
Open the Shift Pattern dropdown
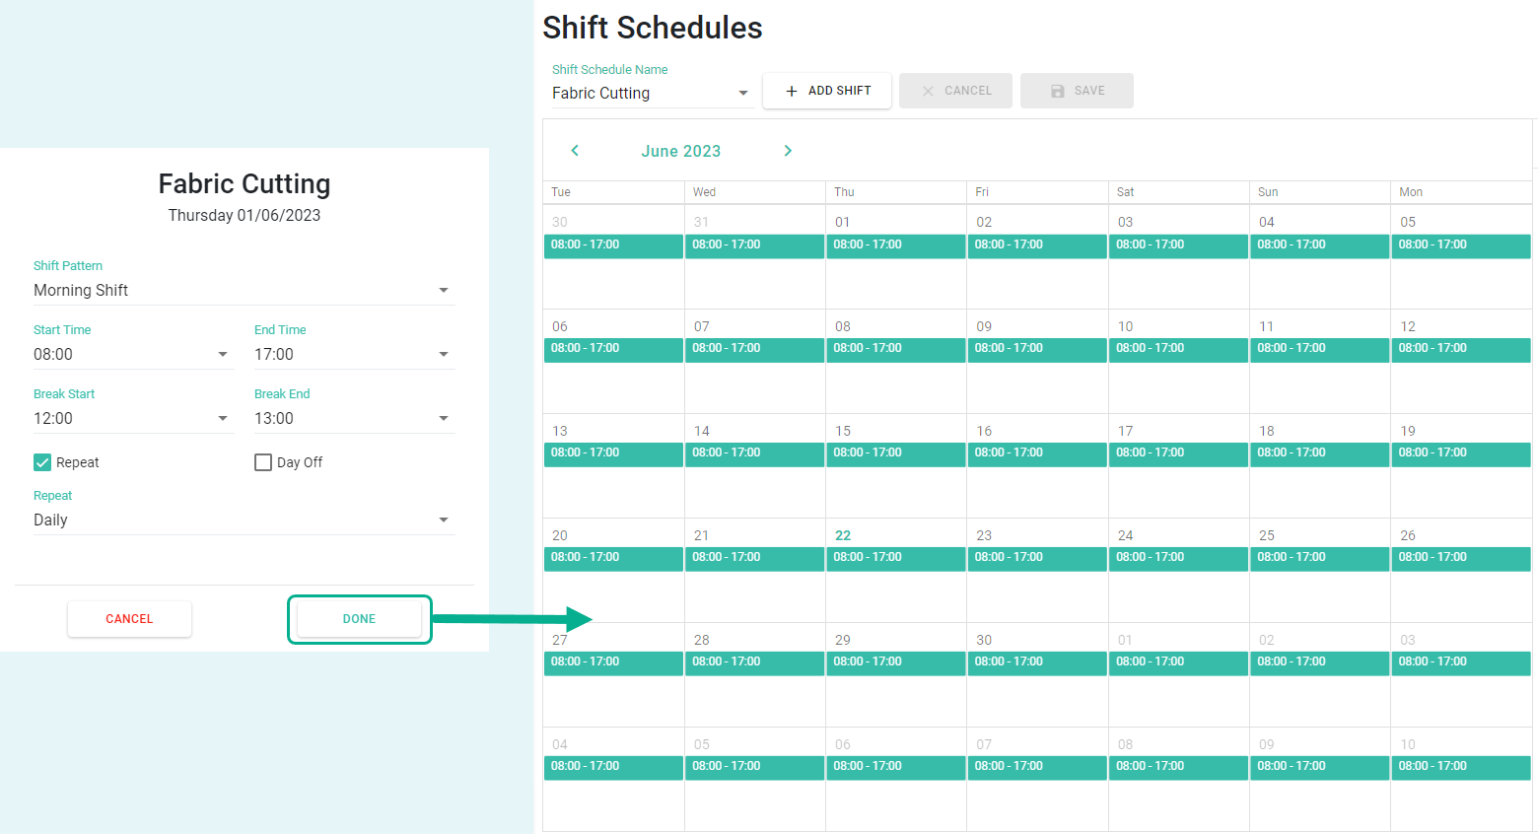pyautogui.click(x=245, y=290)
